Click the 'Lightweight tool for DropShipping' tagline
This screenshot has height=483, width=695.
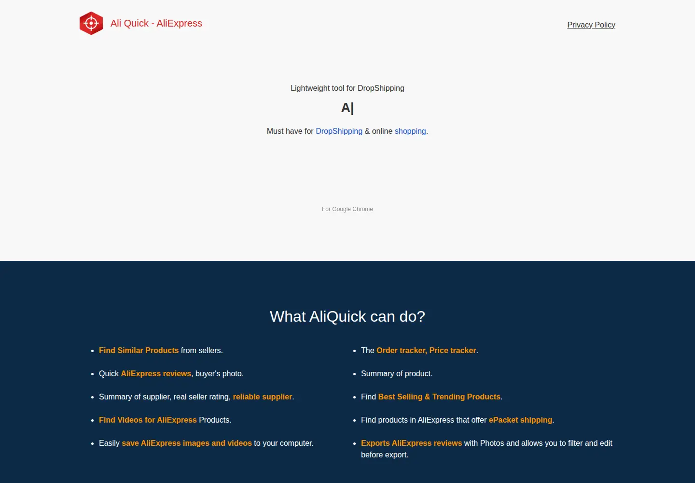(347, 88)
